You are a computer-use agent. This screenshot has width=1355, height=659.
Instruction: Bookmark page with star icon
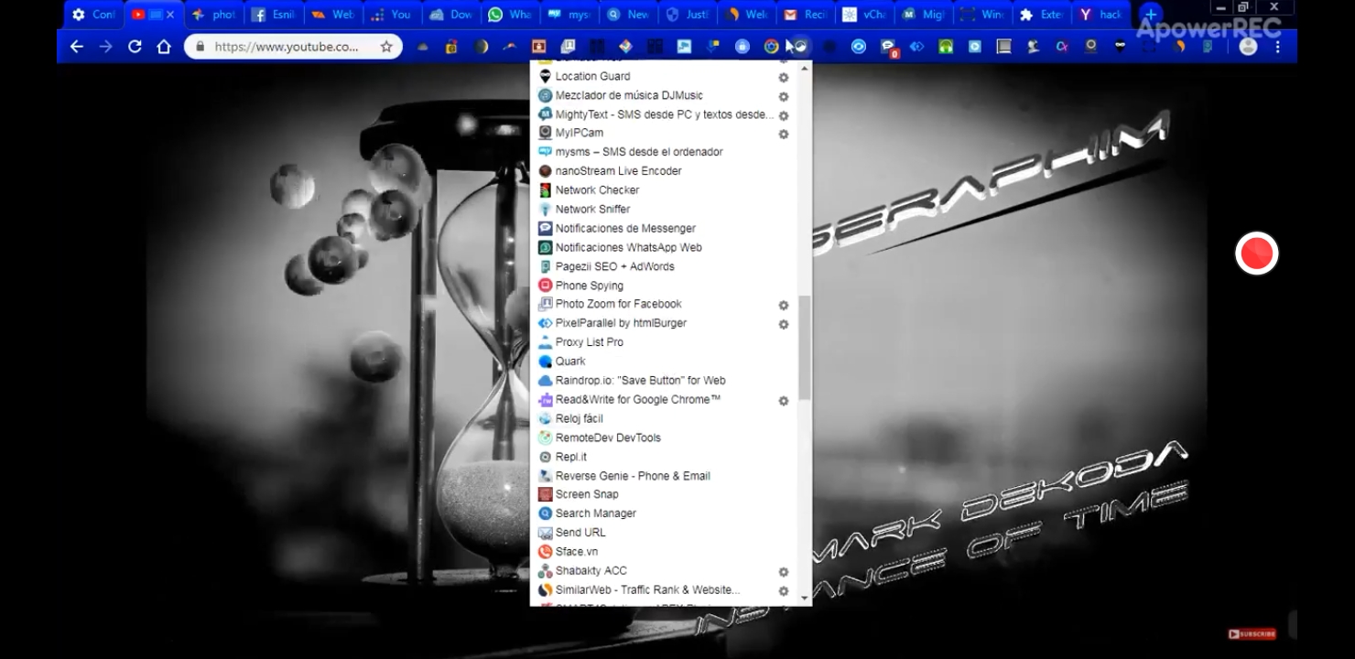pyautogui.click(x=386, y=47)
